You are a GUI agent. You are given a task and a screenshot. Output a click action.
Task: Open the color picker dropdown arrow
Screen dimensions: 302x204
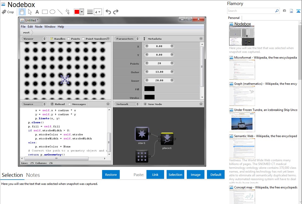click(x=82, y=12)
